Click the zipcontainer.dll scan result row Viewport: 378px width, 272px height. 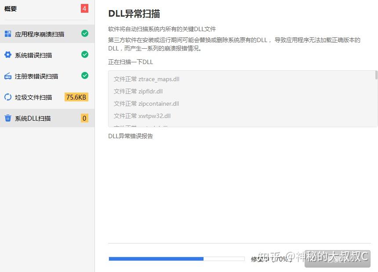click(x=146, y=104)
